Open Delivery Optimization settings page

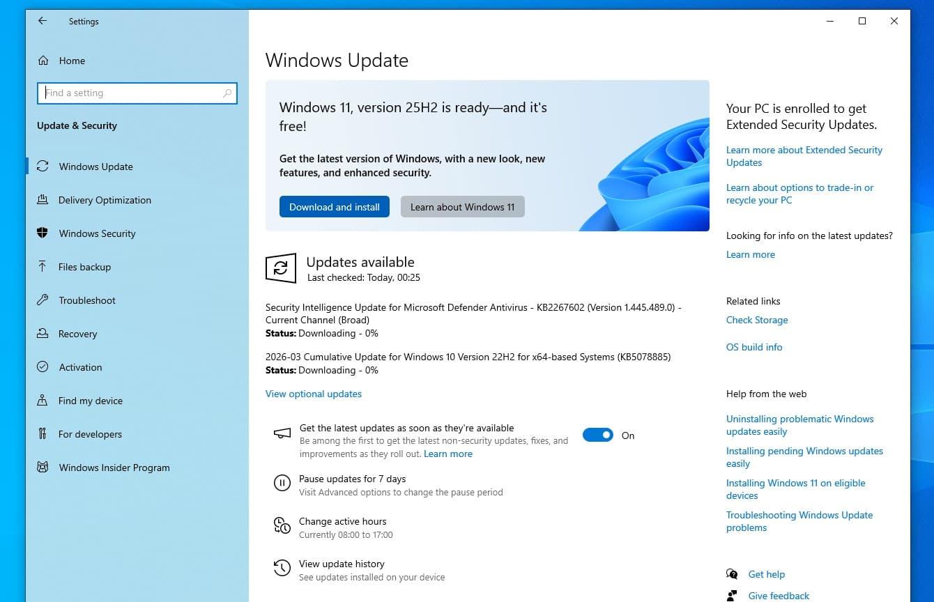click(x=105, y=200)
